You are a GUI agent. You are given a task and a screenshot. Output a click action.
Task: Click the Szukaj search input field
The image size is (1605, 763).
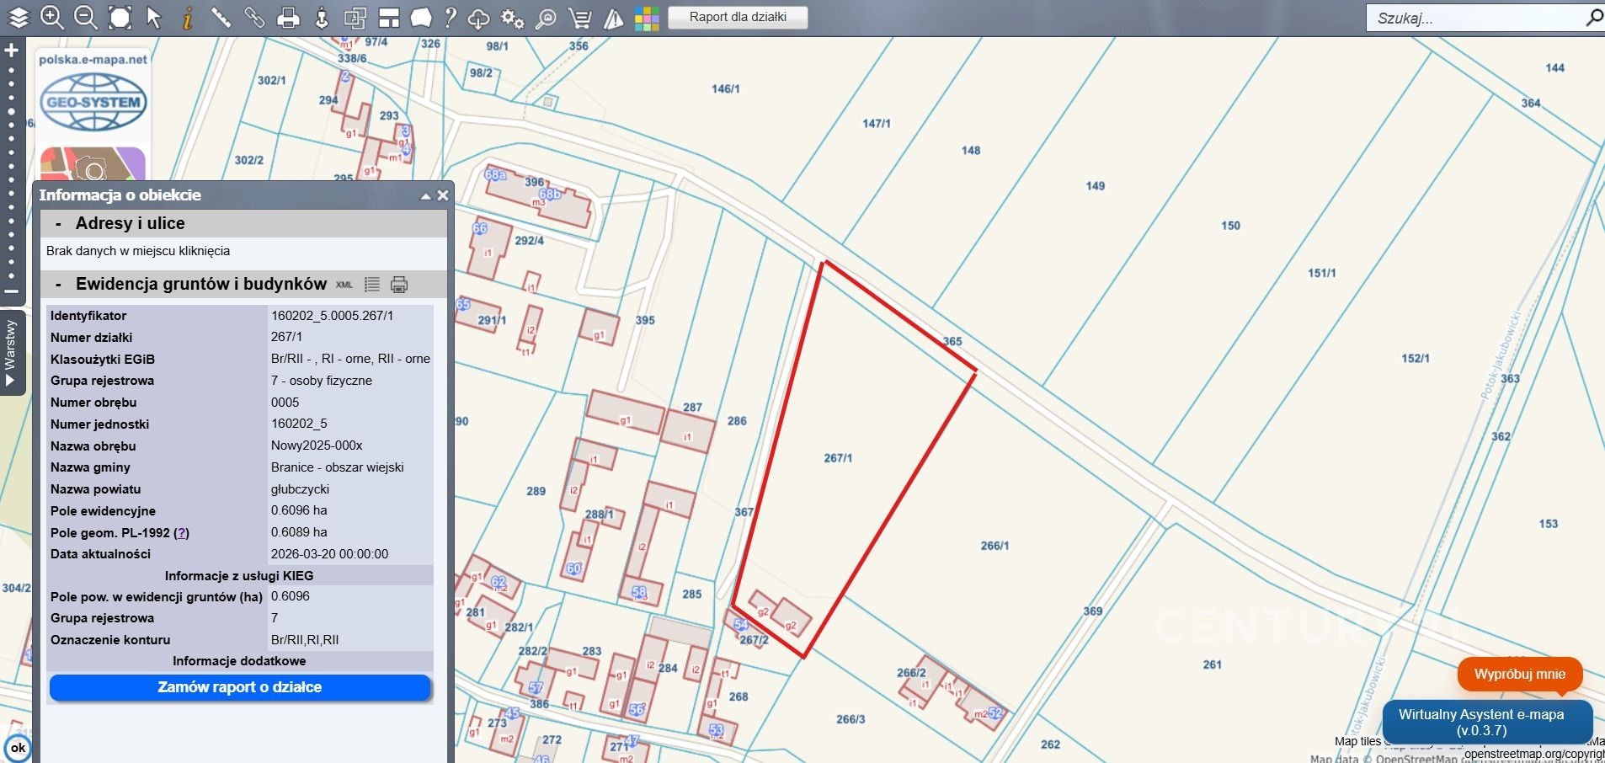(1474, 18)
